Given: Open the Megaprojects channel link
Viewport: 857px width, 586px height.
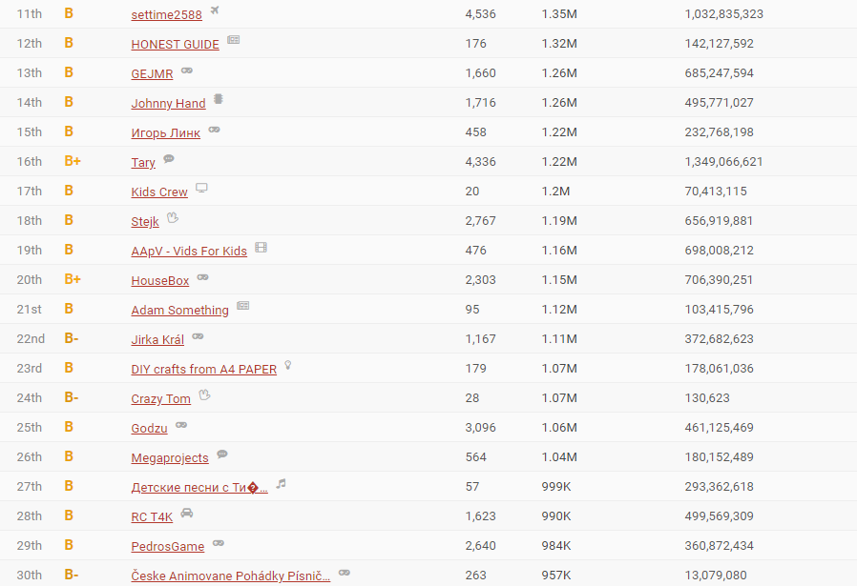Looking at the screenshot, I should point(170,457).
